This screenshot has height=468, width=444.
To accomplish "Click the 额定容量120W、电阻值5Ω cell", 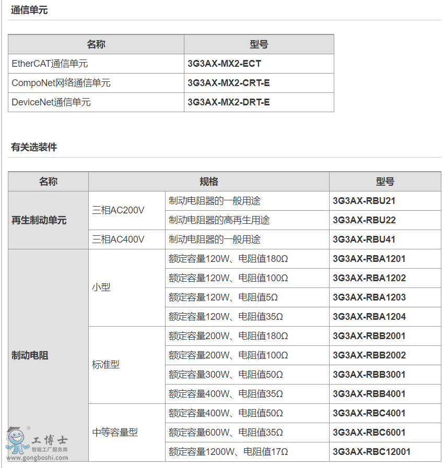I will pyautogui.click(x=247, y=297).
